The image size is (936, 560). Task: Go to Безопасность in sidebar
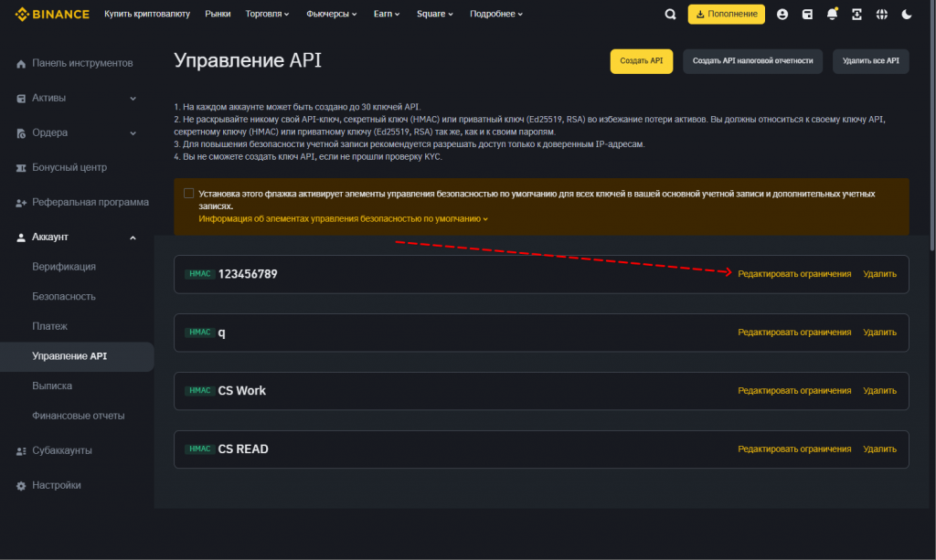point(64,296)
